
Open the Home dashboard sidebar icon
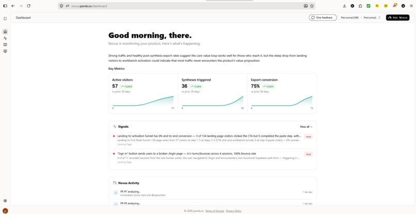click(5, 32)
